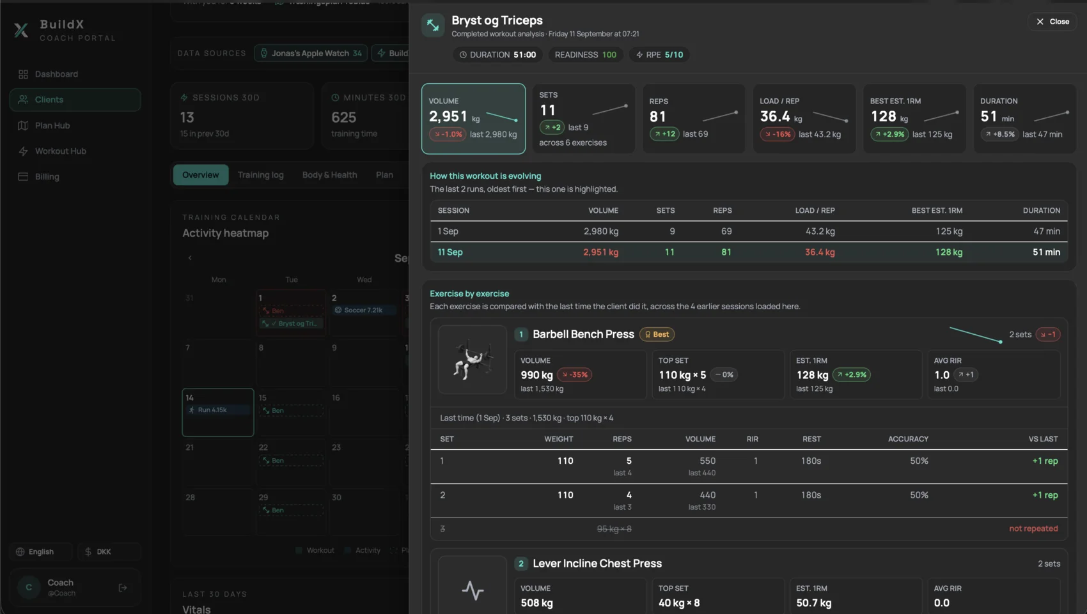1087x614 pixels.
Task: Click the -1 sets change badge
Action: point(1048,335)
